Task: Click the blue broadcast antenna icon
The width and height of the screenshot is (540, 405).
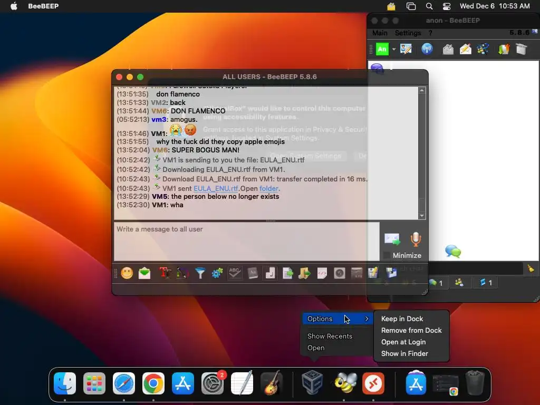Action: click(x=427, y=49)
